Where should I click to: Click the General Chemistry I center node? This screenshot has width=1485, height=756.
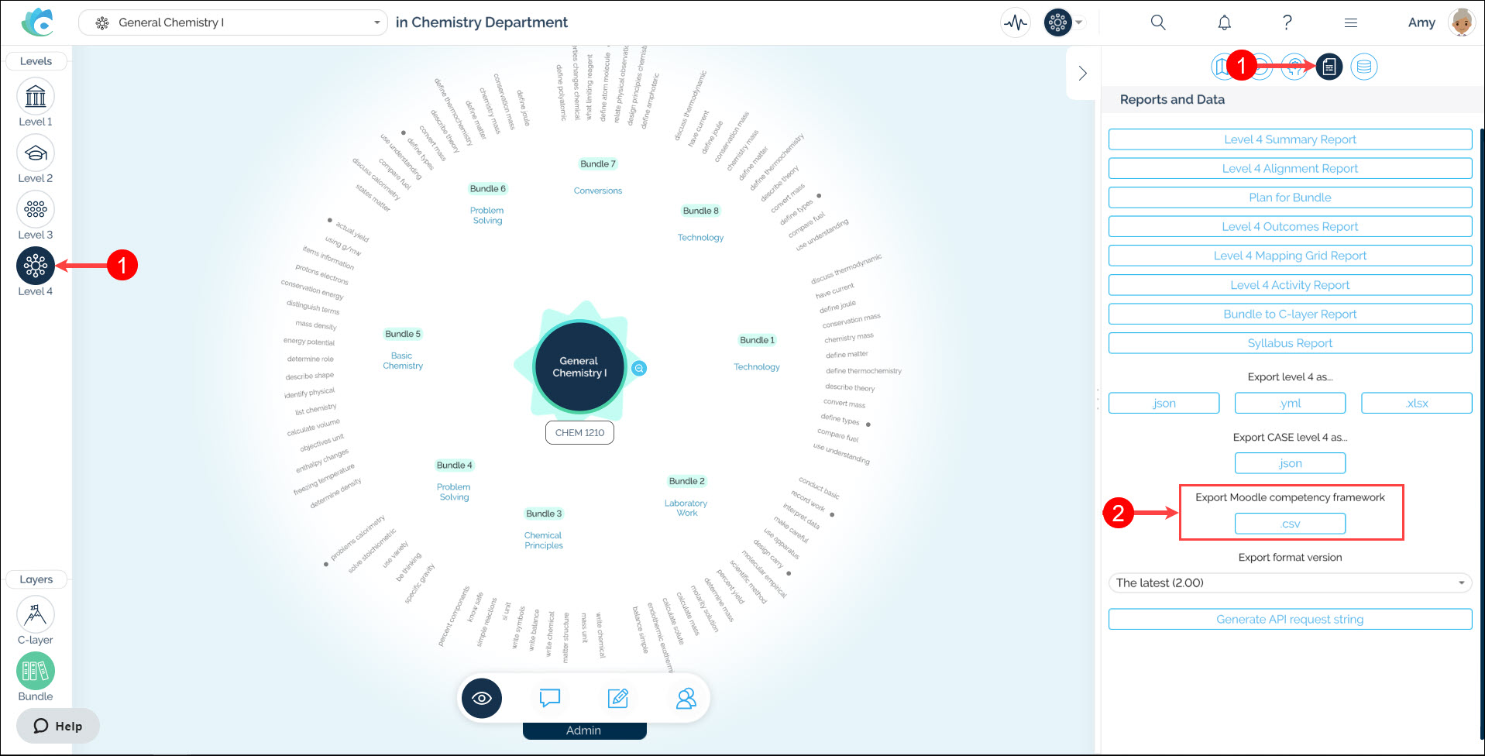coord(579,367)
